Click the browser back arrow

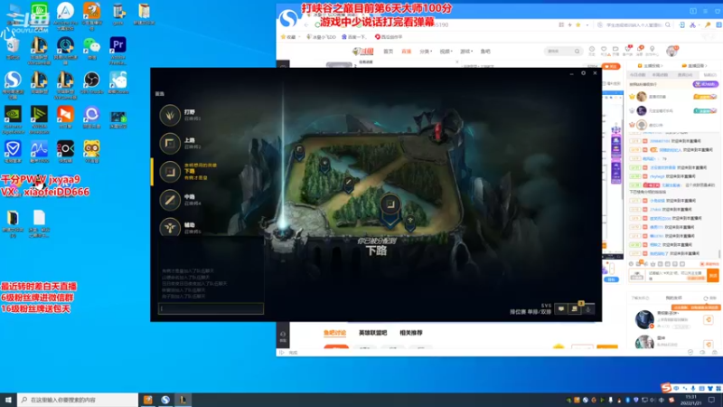(306, 25)
